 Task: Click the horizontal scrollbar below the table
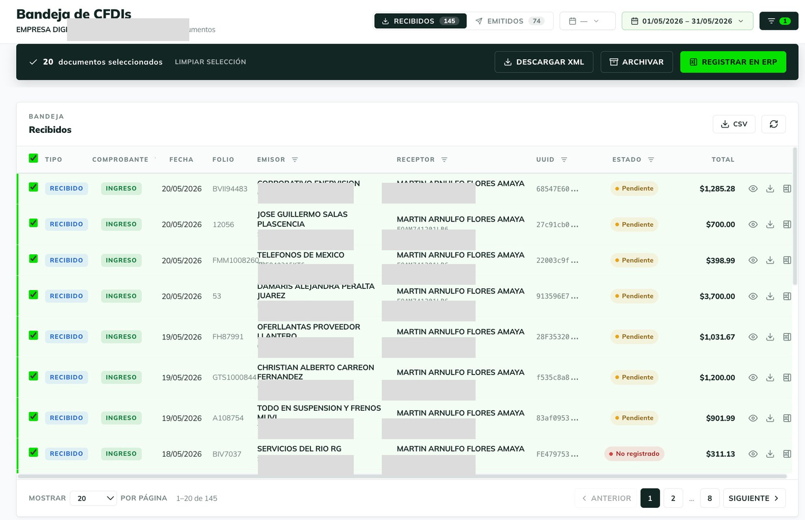click(x=402, y=476)
